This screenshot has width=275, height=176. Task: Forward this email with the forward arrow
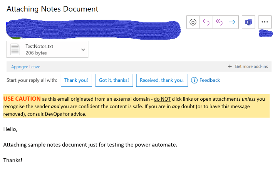tap(232, 22)
